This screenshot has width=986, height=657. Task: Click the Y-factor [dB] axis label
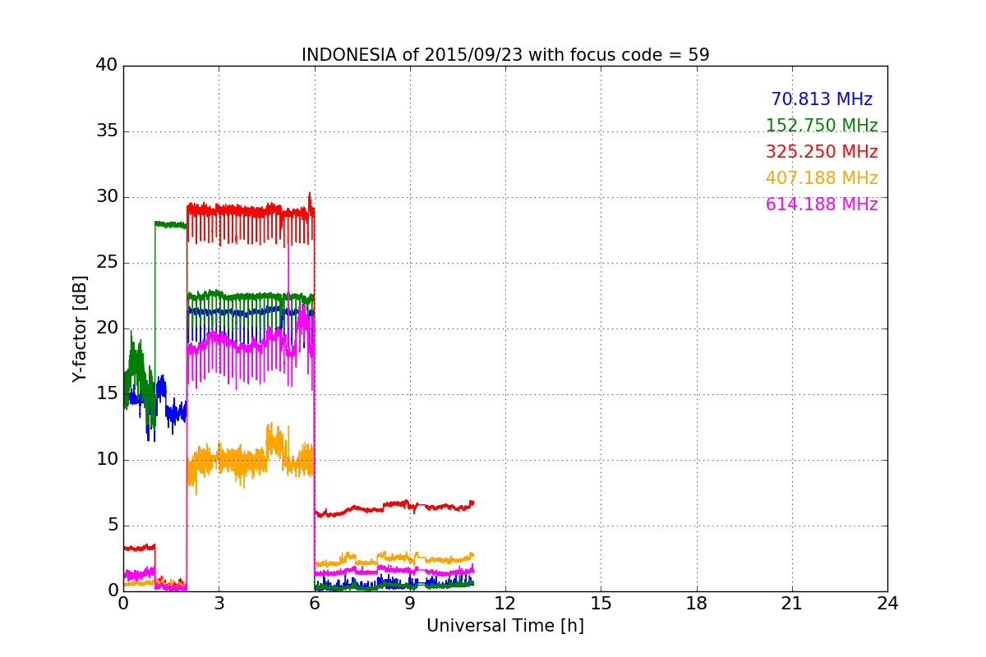(80, 328)
